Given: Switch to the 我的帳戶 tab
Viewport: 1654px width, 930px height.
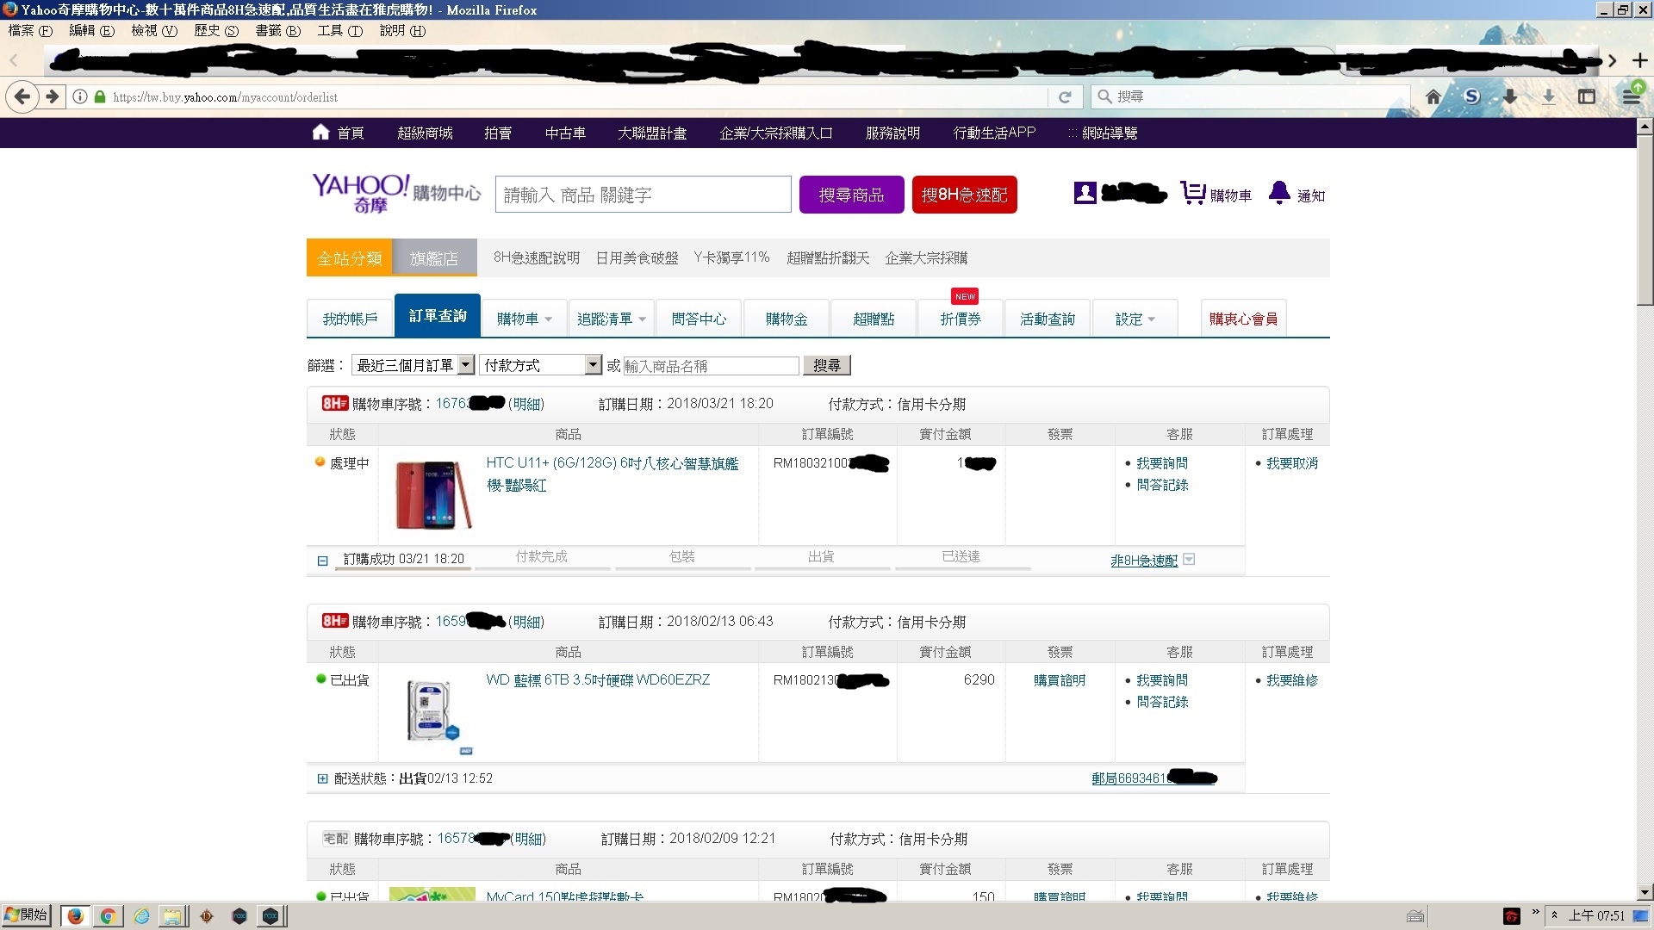Looking at the screenshot, I should [350, 319].
